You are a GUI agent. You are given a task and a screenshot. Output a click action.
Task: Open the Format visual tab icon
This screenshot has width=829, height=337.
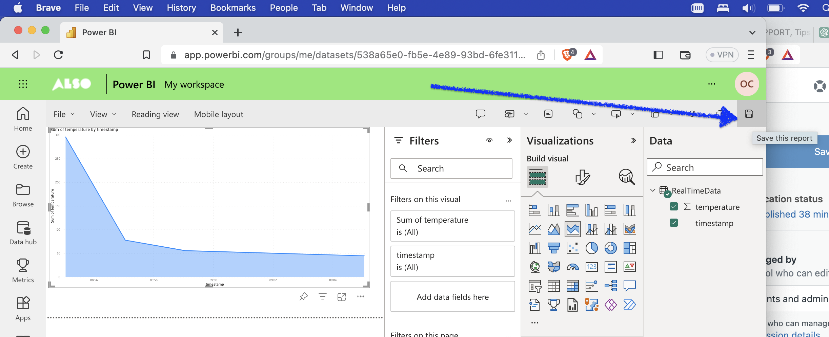(582, 177)
